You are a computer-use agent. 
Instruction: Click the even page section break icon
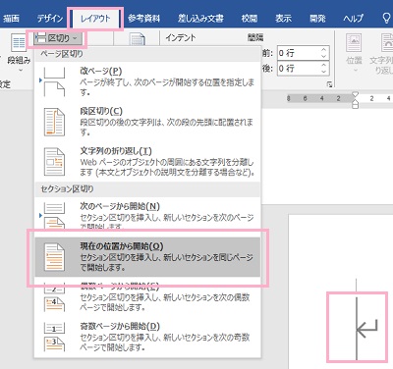54,297
